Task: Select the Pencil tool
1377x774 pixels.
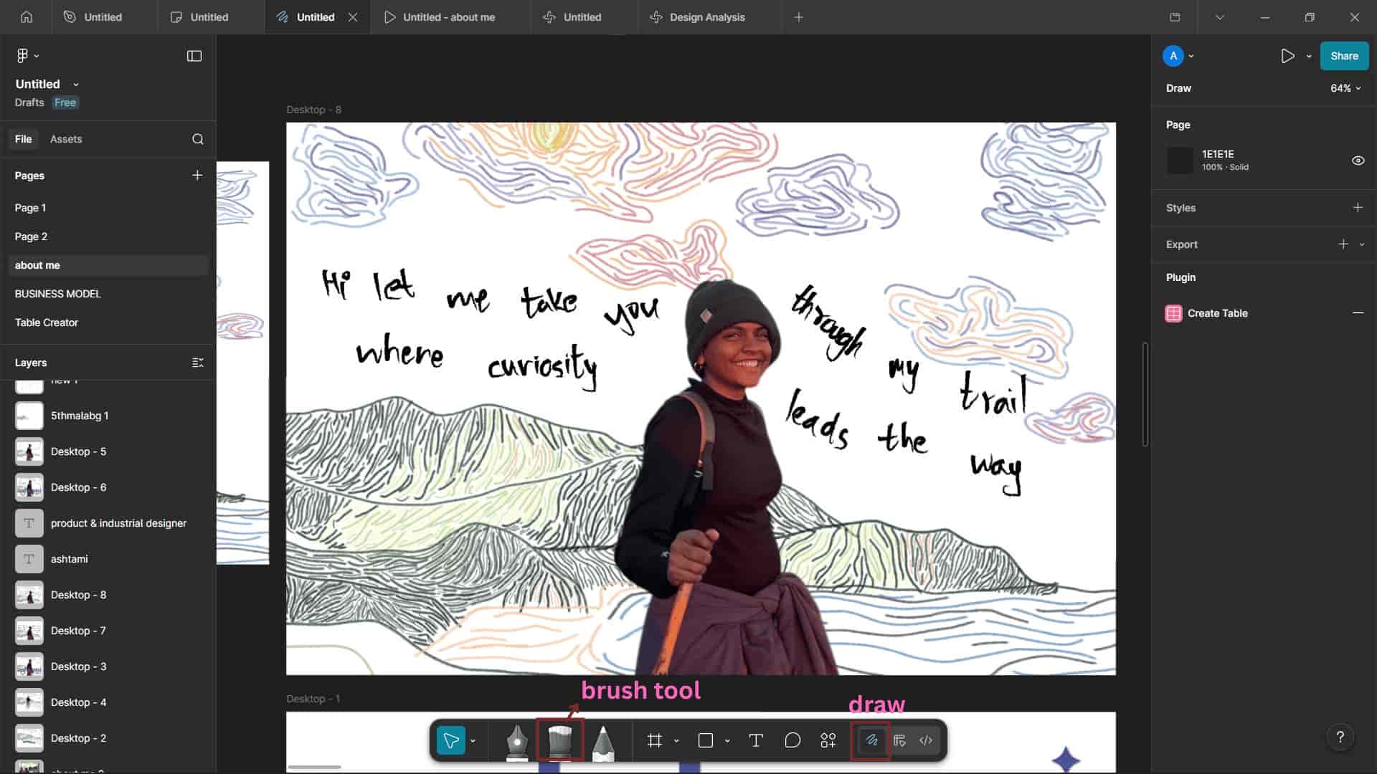Action: pyautogui.click(x=603, y=741)
